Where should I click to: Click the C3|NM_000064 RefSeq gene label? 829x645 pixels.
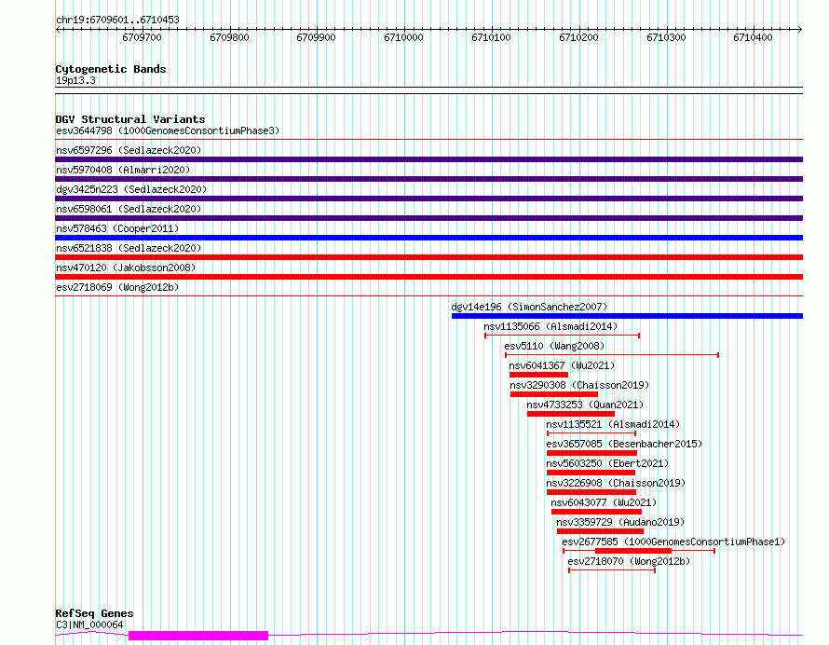[x=89, y=624]
